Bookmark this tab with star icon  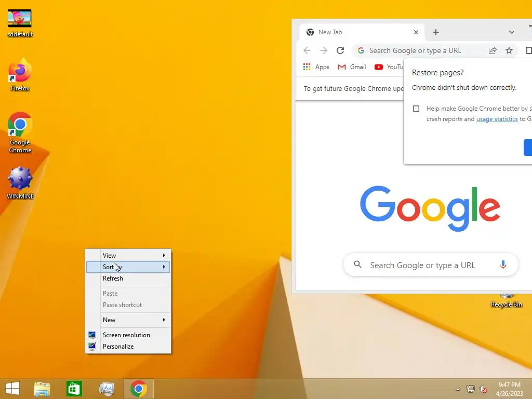click(509, 50)
